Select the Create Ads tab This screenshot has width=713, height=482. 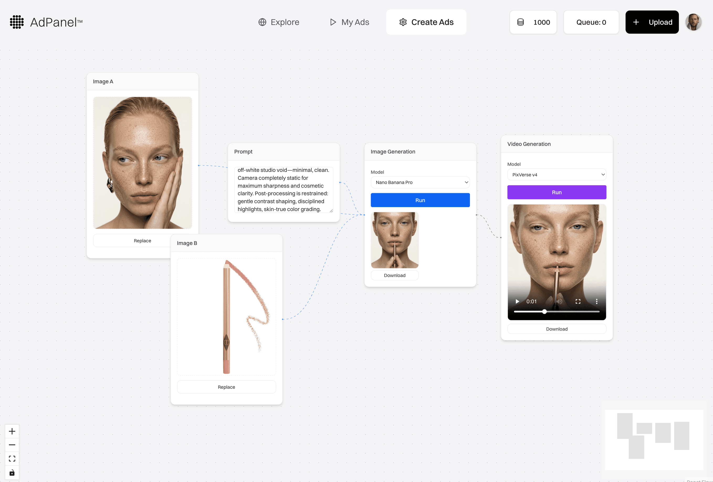coord(426,22)
